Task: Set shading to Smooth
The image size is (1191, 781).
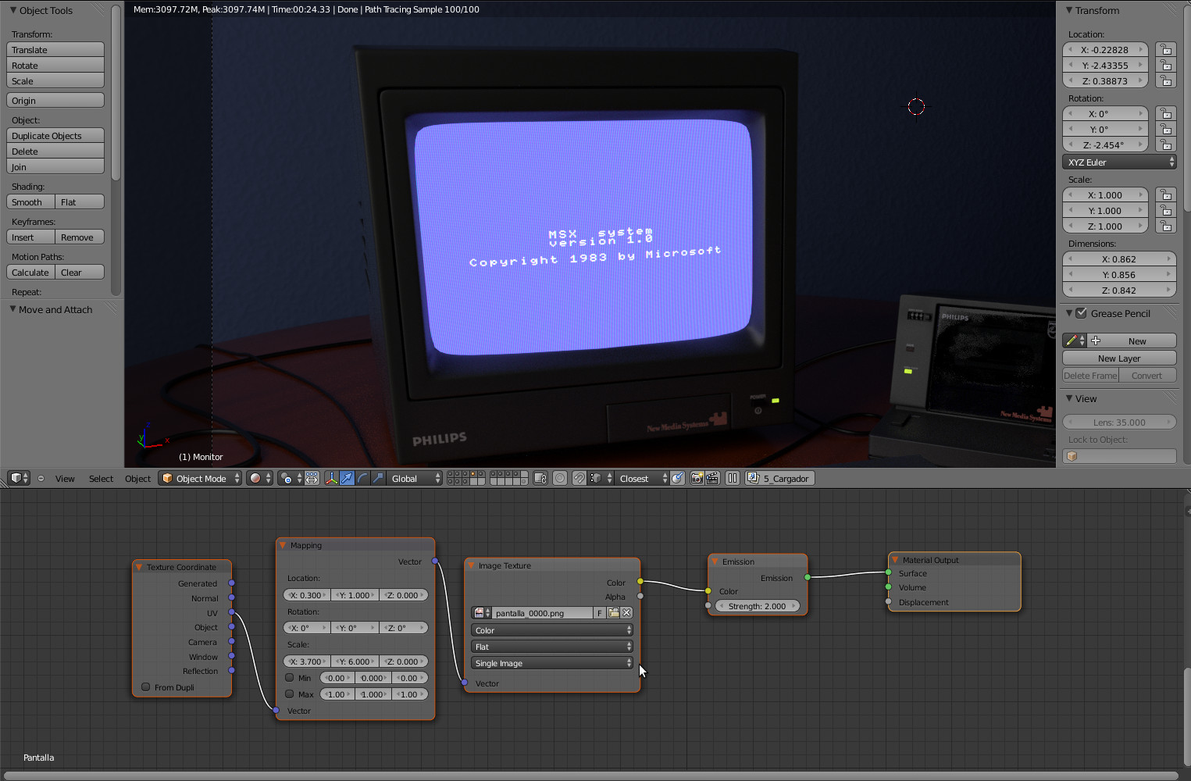Action: (30, 202)
